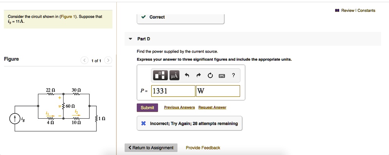Click the power value input field
Image resolution: width=389 pixels, height=155 pixels.
point(173,91)
